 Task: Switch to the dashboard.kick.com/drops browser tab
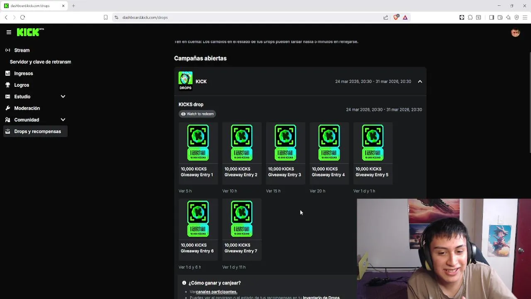(34, 6)
